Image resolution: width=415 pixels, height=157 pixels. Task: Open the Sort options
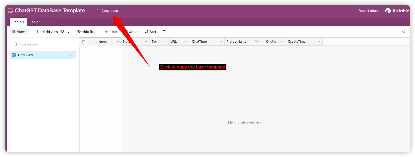[151, 32]
